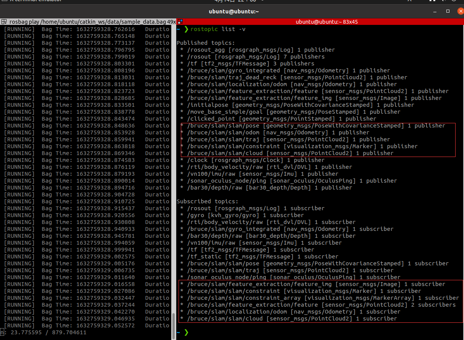Click the /sonar_oculus_node/ping 1 subscriber line
The height and width of the screenshot is (340, 464).
[290, 277]
